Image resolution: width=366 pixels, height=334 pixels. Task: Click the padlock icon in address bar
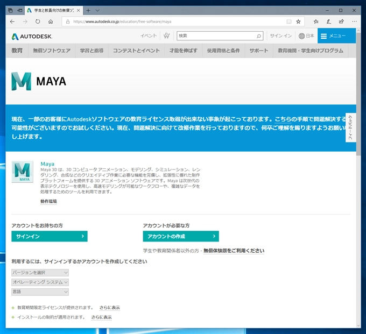[68, 22]
